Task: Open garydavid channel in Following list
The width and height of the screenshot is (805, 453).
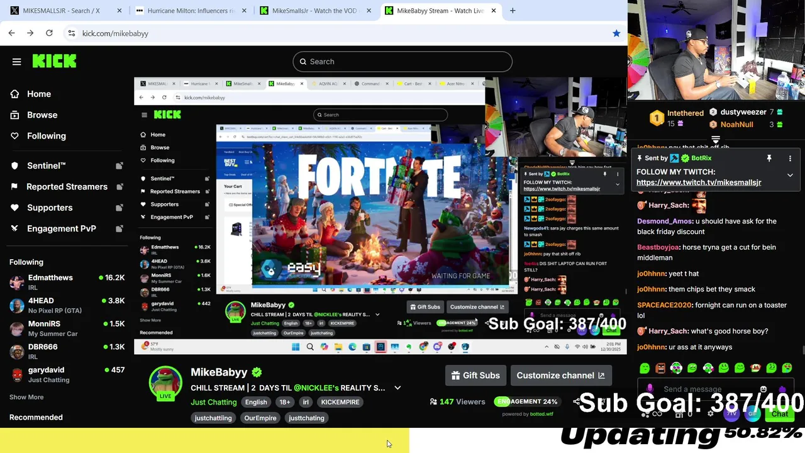Action: (66, 374)
